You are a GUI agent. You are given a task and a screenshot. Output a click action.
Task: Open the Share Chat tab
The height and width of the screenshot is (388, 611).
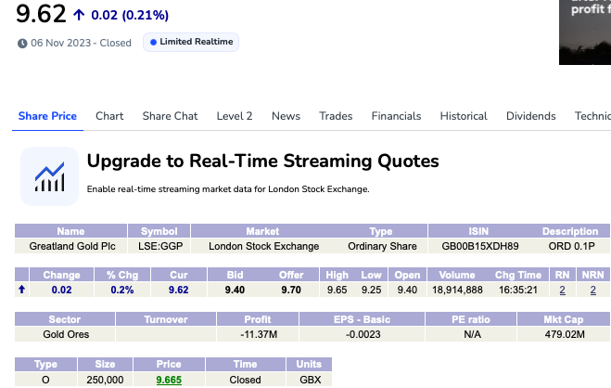point(170,116)
